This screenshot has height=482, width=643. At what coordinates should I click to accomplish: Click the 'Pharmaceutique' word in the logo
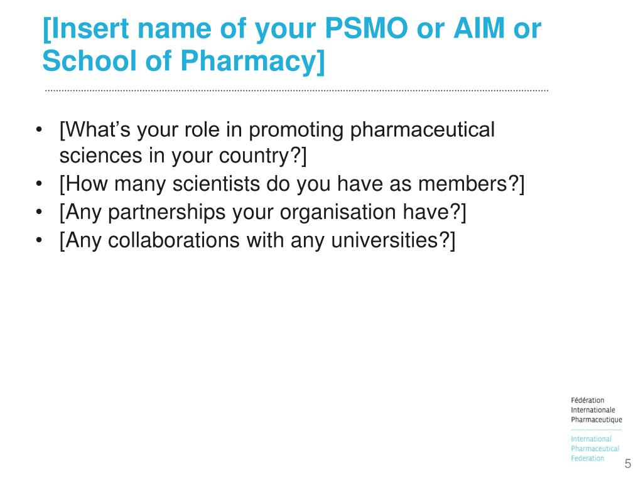pos(597,420)
